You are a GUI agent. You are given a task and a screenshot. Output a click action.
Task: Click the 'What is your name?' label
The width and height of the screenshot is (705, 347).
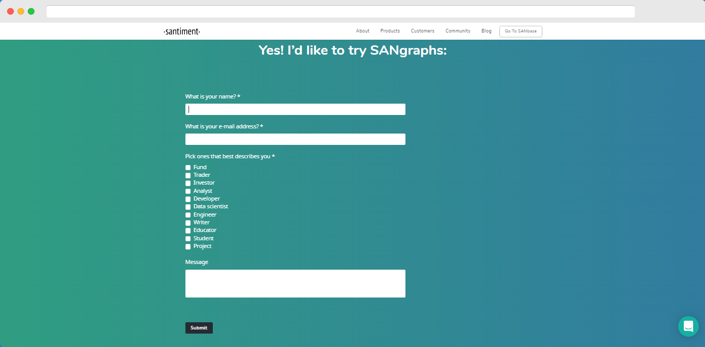coord(213,96)
